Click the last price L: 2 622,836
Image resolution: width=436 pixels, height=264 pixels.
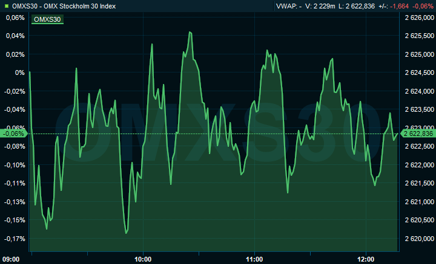coord(357,6)
